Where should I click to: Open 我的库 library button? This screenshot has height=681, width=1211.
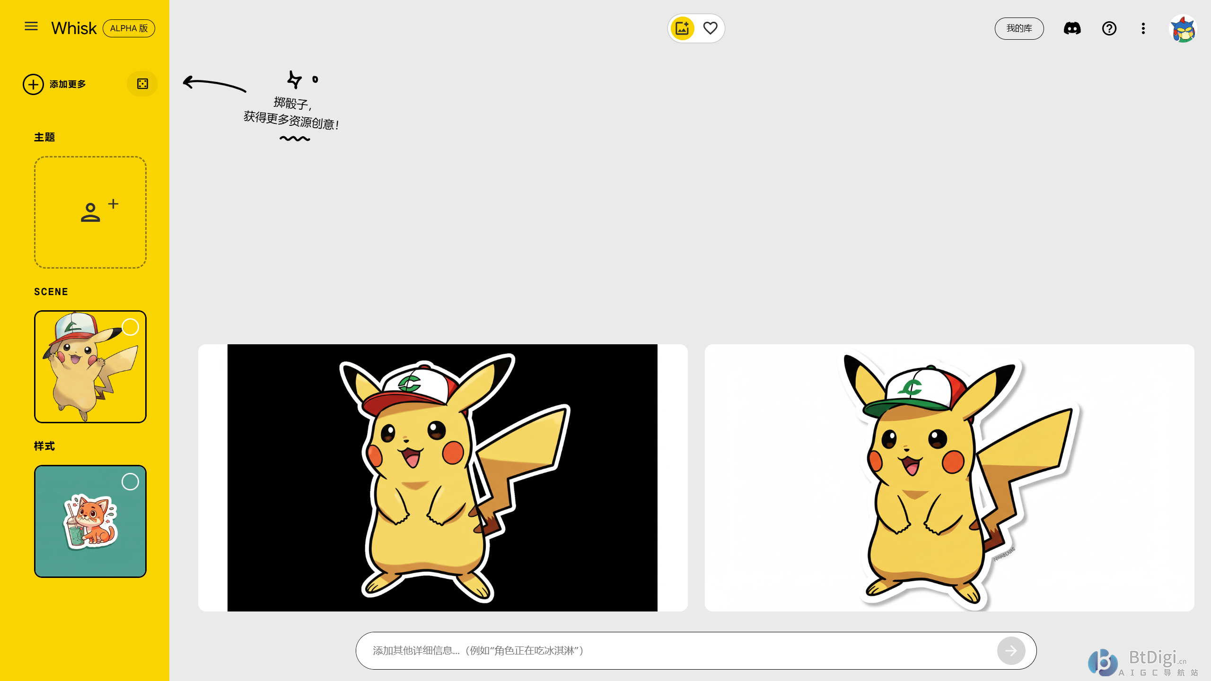(1019, 28)
